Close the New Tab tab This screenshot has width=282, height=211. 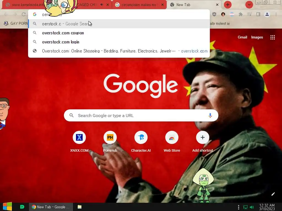(217, 5)
